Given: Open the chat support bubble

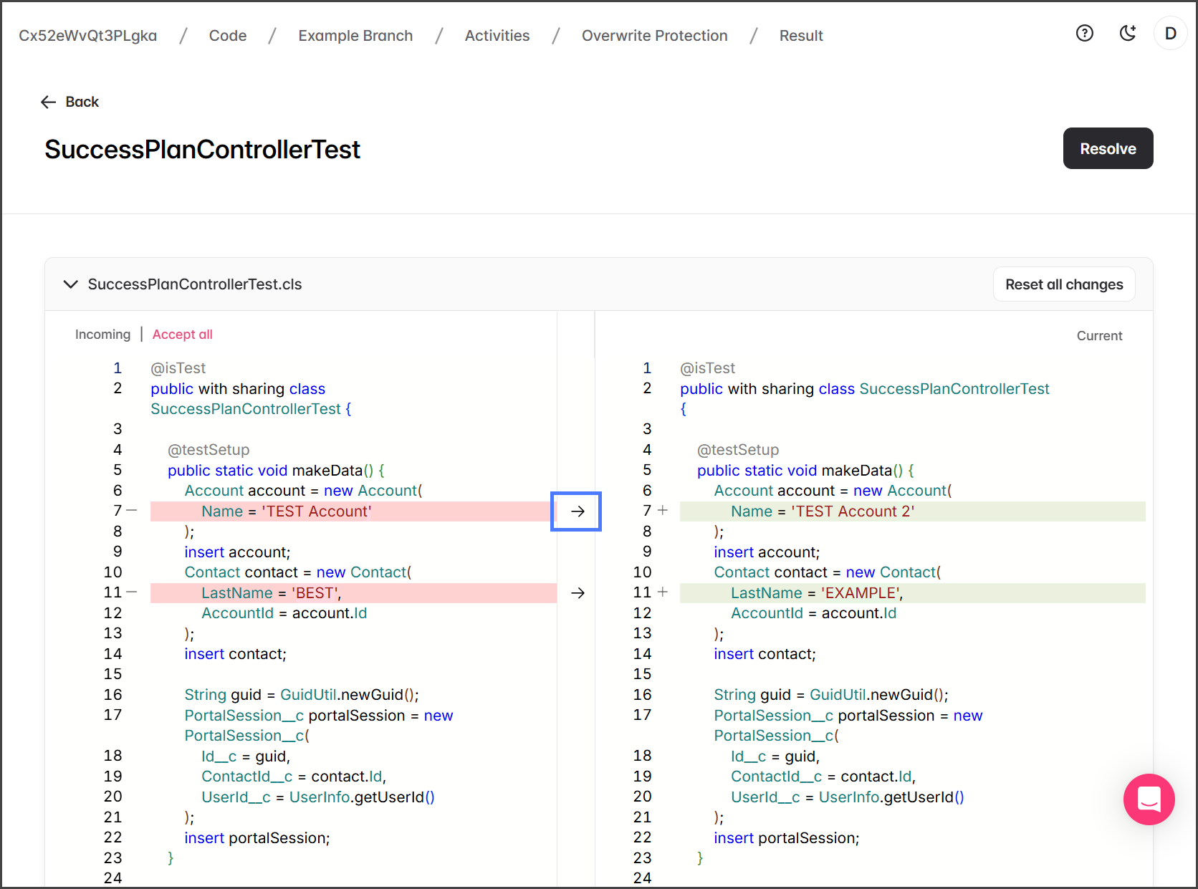Looking at the screenshot, I should (x=1149, y=799).
